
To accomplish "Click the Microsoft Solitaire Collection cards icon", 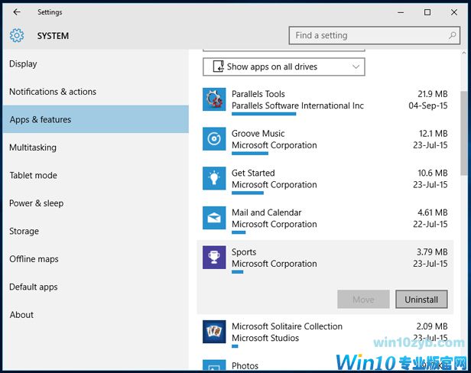I will coord(214,332).
